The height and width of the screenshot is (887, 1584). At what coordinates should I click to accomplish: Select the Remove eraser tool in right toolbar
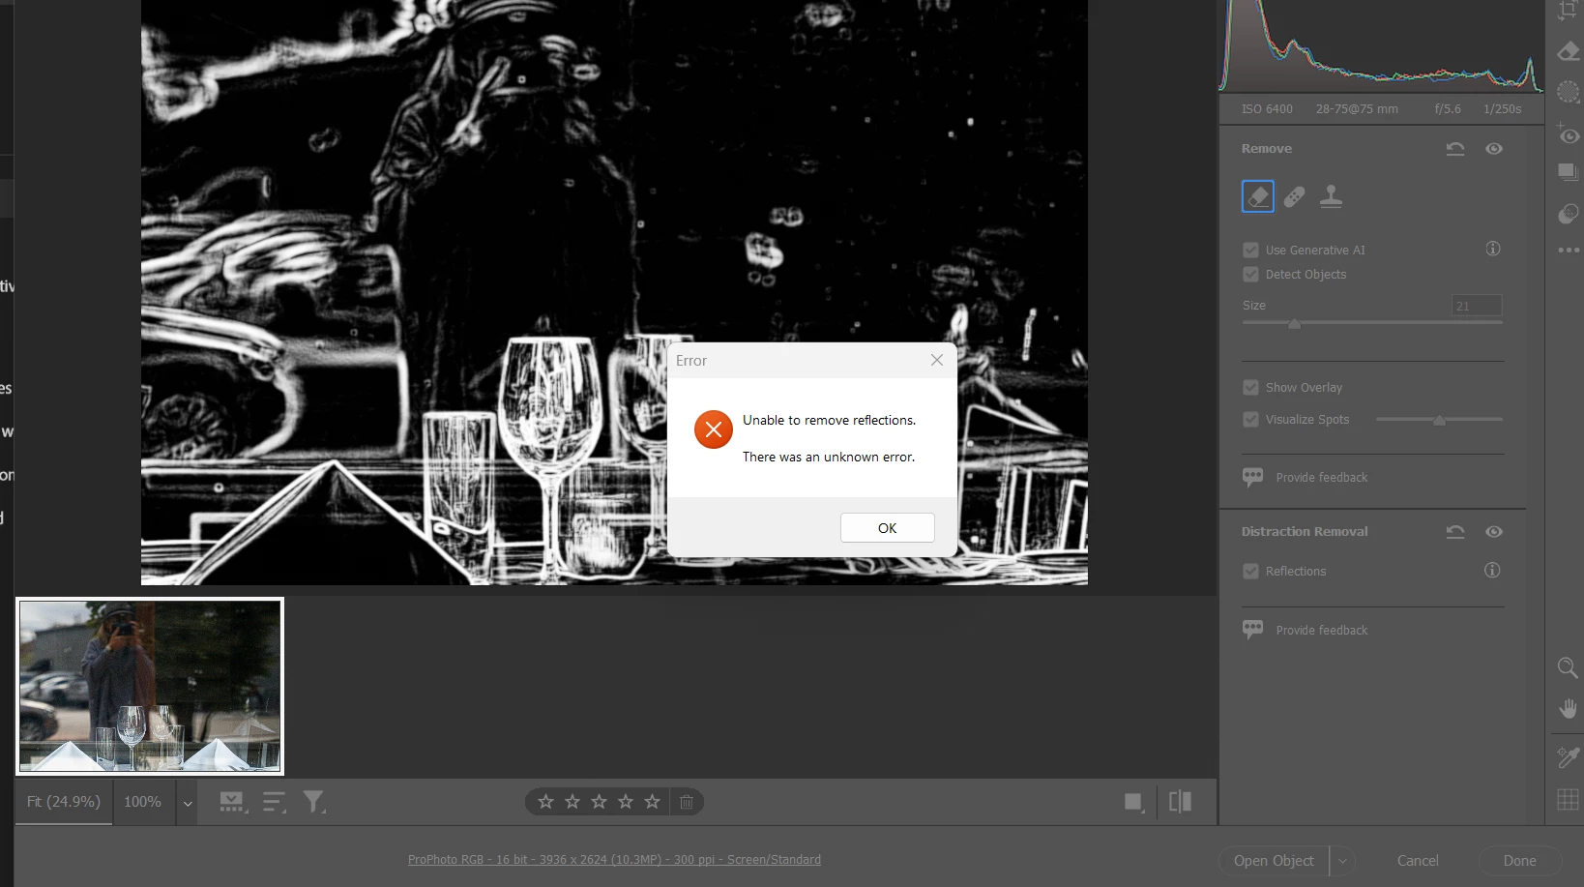1568,51
